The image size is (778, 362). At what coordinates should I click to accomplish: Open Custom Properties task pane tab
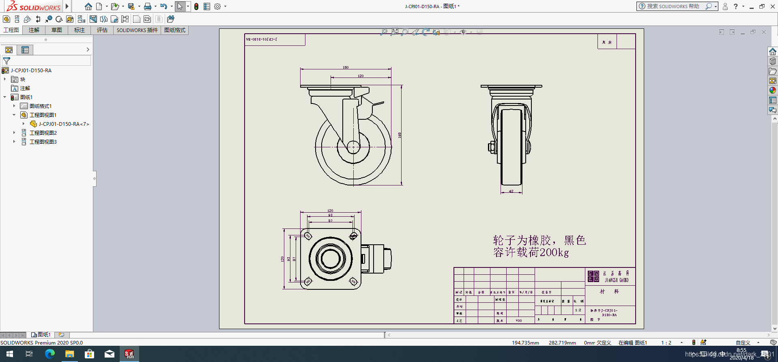(773, 100)
